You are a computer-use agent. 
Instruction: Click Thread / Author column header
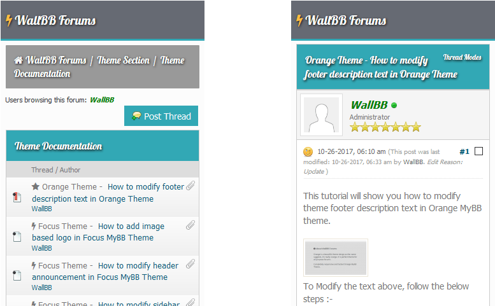[x=55, y=170]
